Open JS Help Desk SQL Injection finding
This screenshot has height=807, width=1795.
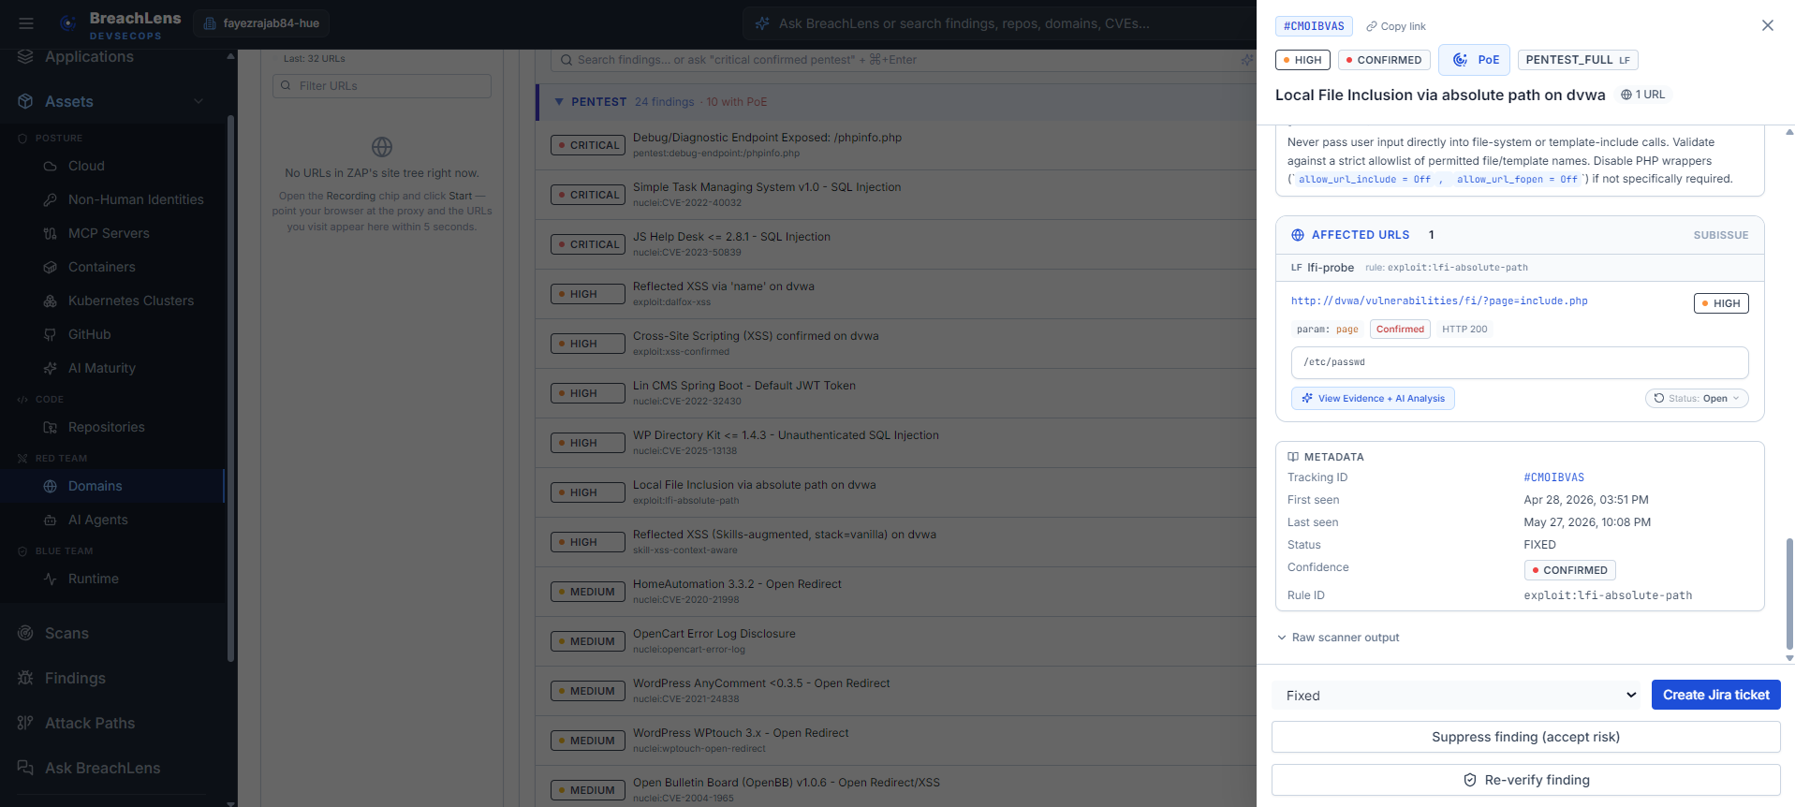896,244
